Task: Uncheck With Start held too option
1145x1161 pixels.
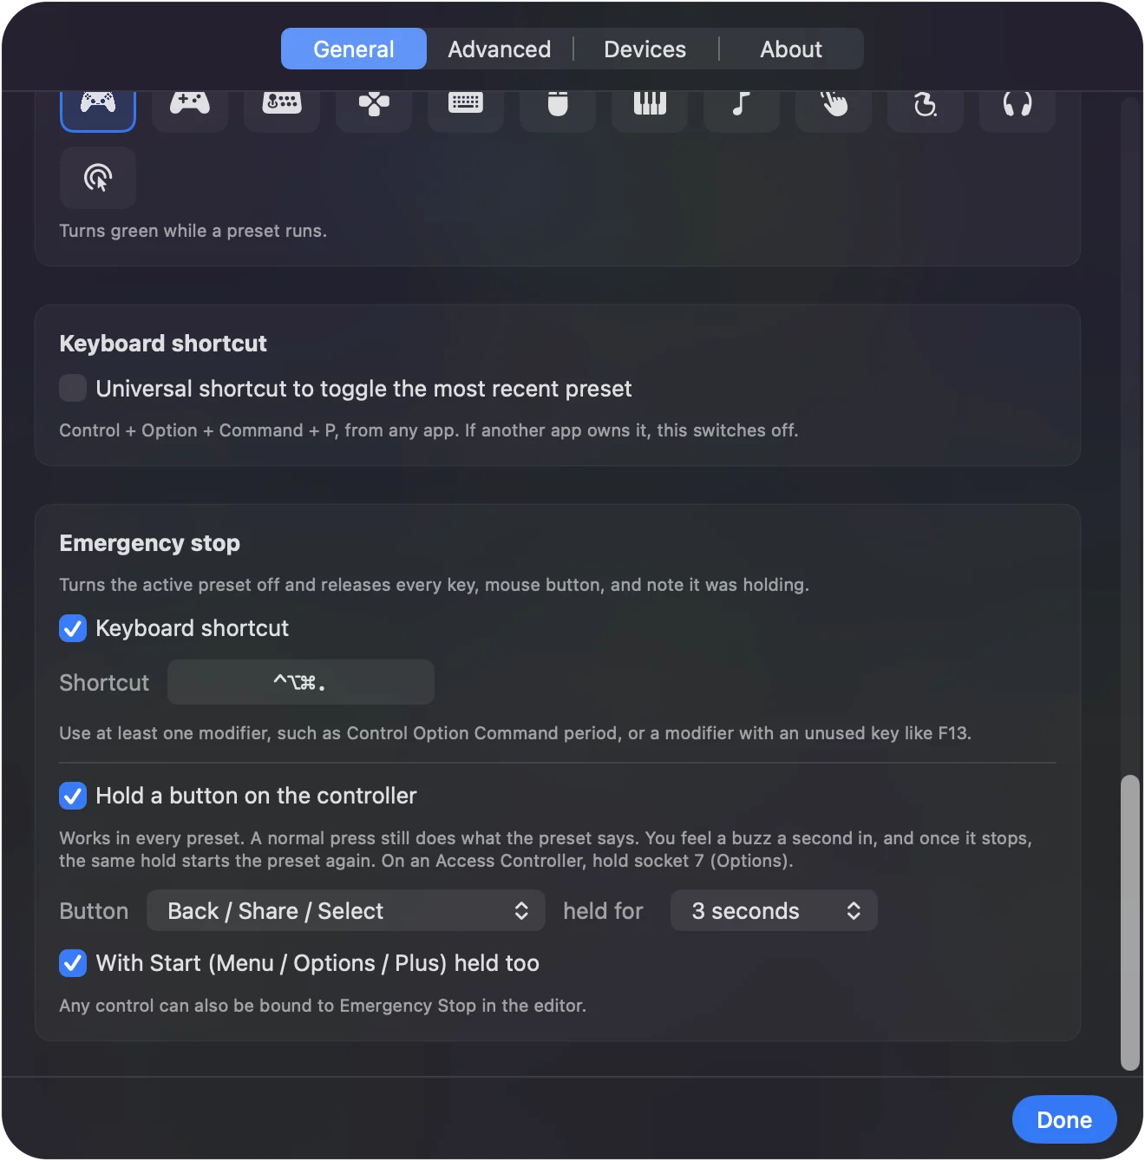Action: pos(73,963)
